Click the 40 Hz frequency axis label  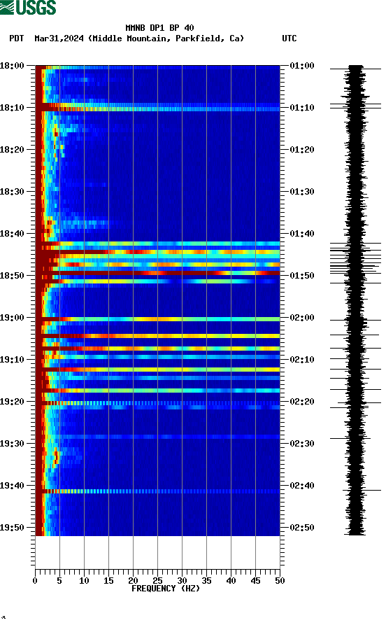pos(231,581)
